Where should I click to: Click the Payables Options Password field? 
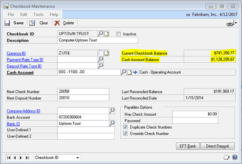coord(195,121)
